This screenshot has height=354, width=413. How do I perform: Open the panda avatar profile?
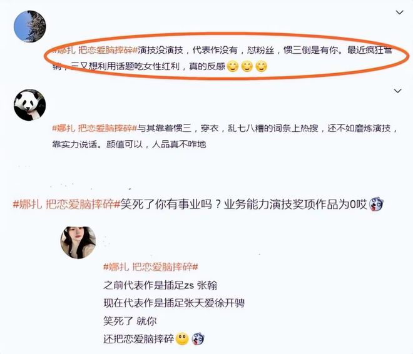point(30,105)
